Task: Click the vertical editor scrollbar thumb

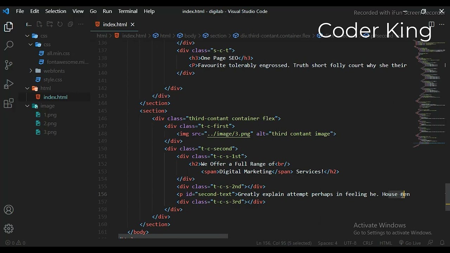Action: coord(448,197)
